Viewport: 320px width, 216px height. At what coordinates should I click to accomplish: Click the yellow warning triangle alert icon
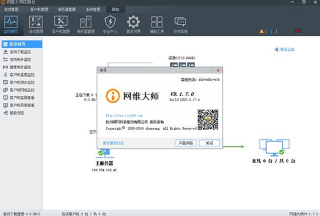[x=261, y=32]
